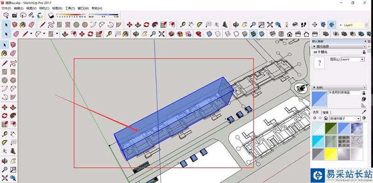The width and height of the screenshot is (373, 183).
Task: Select the Eraser tool in left toolbar
Action: [13, 53]
